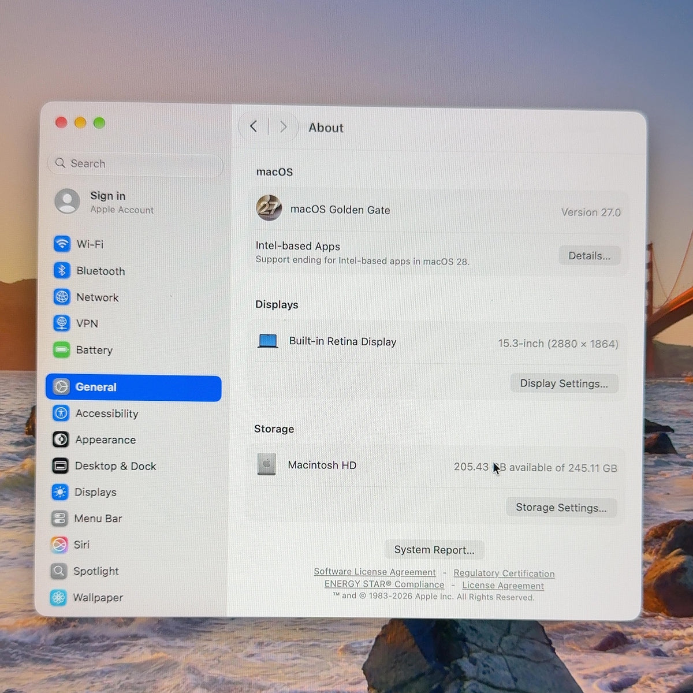Select the Wallpaper label in sidebar

pos(98,598)
